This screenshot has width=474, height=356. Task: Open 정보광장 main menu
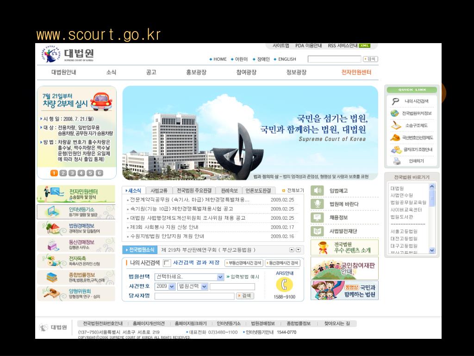pyautogui.click(x=296, y=72)
